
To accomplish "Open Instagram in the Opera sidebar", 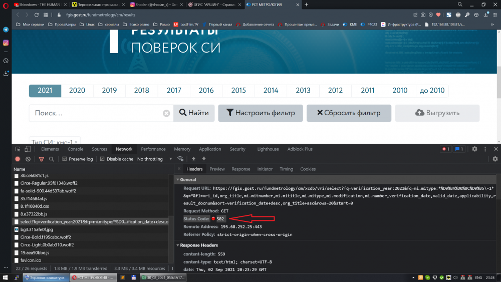I will pos(6,43).
